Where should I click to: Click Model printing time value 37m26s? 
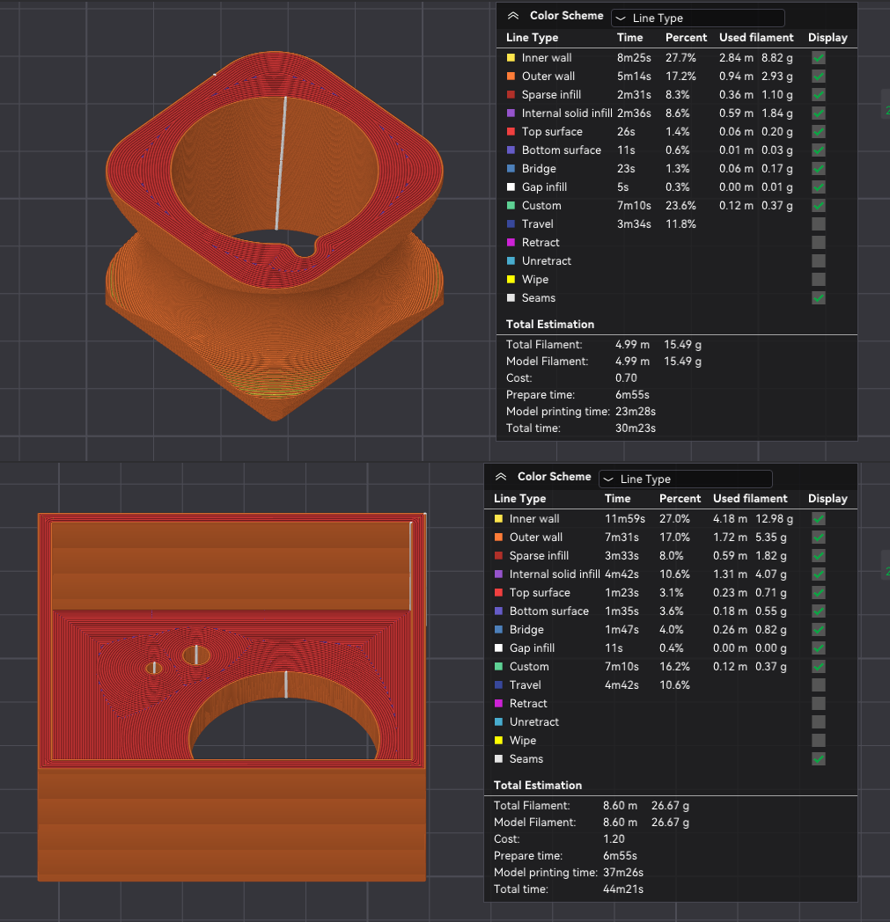[623, 873]
